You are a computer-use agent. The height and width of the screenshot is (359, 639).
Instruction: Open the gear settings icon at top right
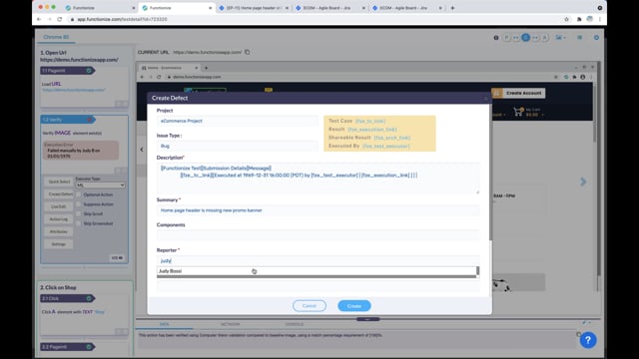click(x=596, y=38)
